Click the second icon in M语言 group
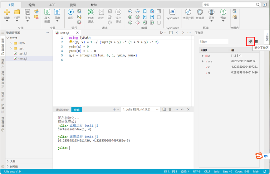Viewport: 270px width, 174px height. [234, 17]
